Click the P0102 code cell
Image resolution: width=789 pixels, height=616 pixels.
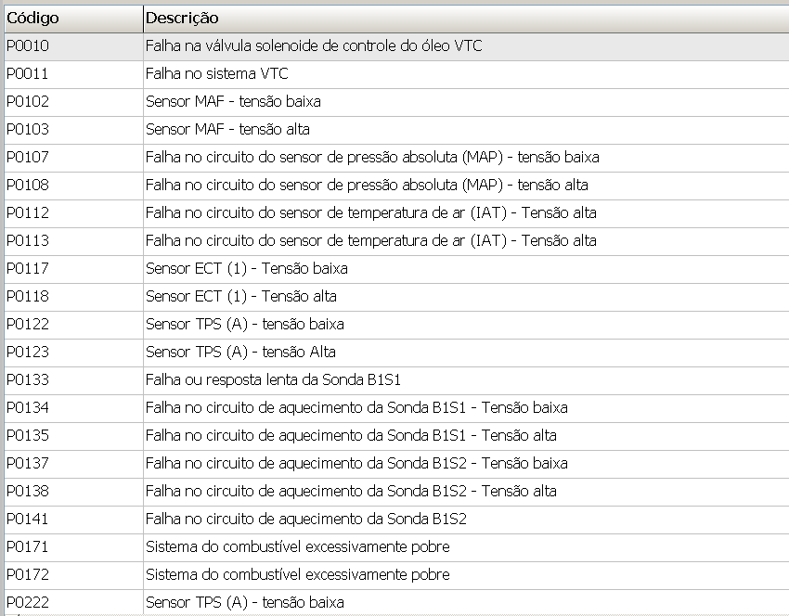pyautogui.click(x=28, y=101)
